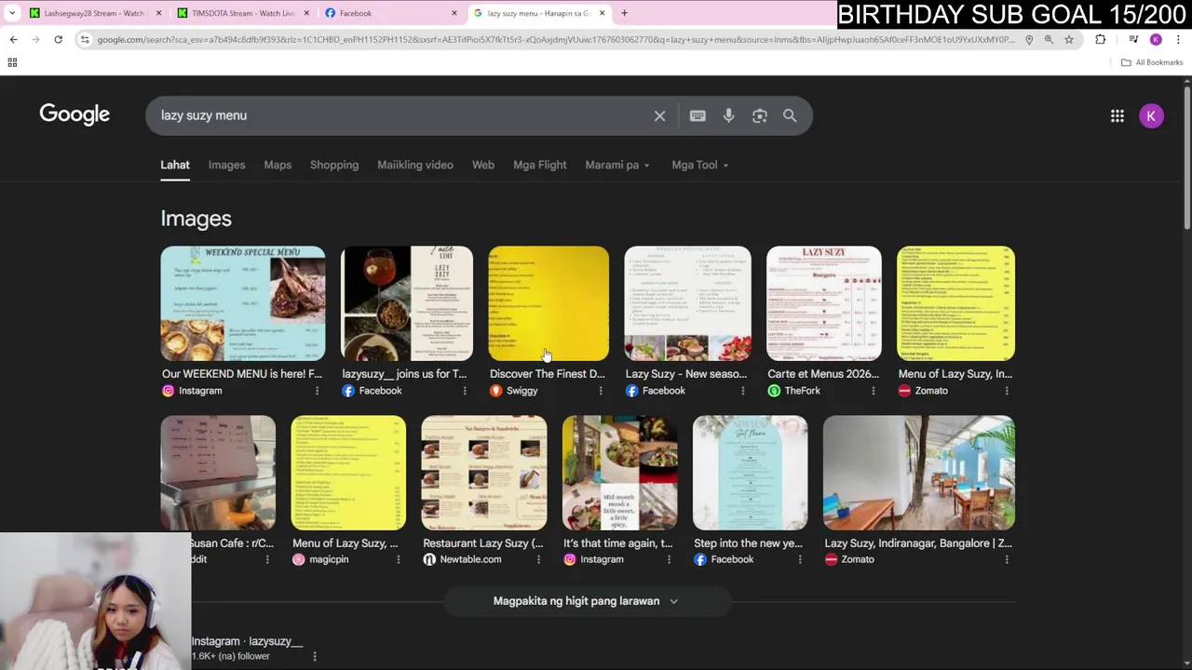Open the tab search dropdown arrow
1192x670 pixels.
click(x=12, y=13)
